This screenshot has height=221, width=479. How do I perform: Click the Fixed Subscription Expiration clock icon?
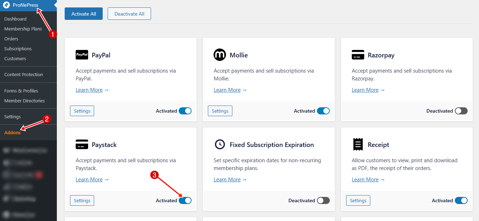click(x=220, y=144)
